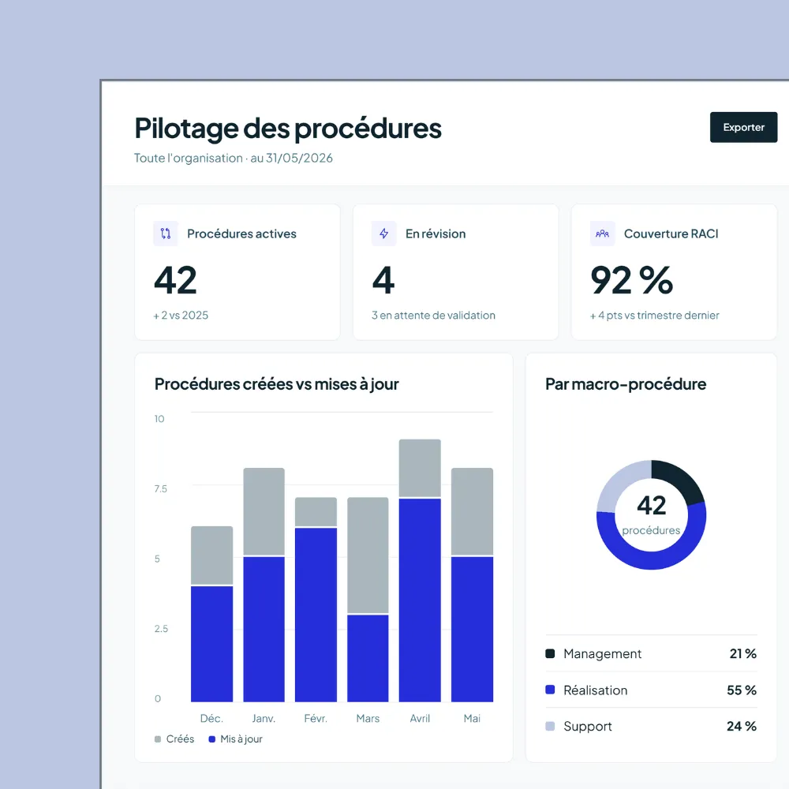Click the donut chart dark Management segment
789x789 pixels.
679,479
